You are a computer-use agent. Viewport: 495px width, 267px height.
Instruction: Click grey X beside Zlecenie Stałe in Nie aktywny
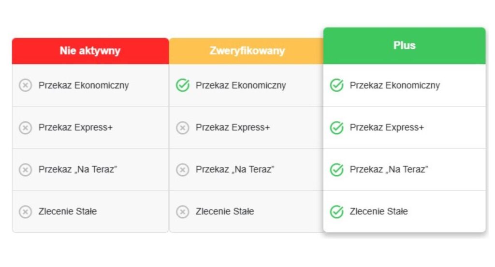point(25,212)
